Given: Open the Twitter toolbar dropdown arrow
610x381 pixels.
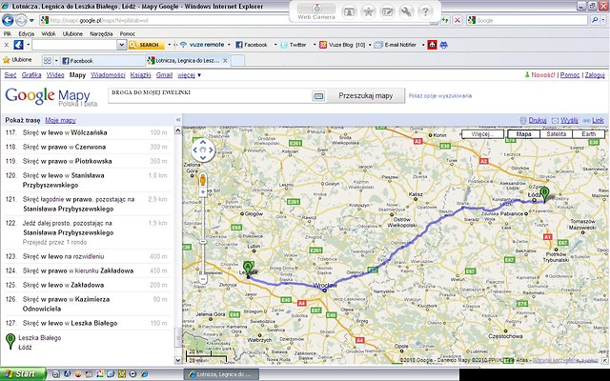Looking at the screenshot, I should [315, 45].
